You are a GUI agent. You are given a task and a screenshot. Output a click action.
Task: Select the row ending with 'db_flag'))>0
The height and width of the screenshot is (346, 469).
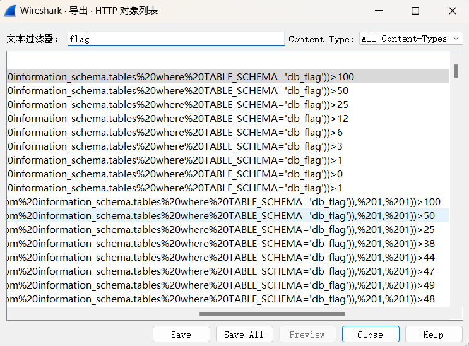[228, 174]
